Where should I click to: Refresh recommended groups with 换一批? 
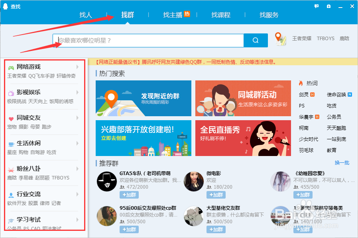coord(342,163)
